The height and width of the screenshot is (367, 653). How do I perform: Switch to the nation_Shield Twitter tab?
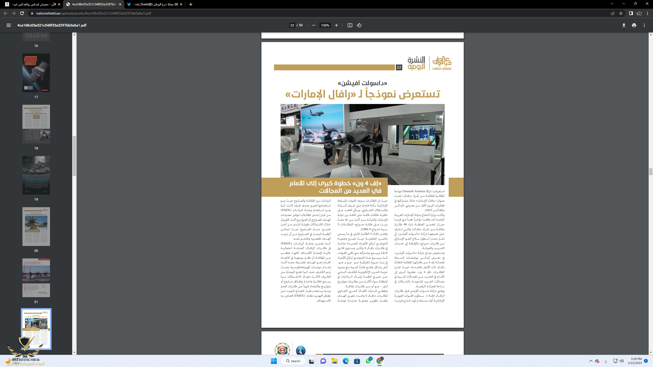153,4
